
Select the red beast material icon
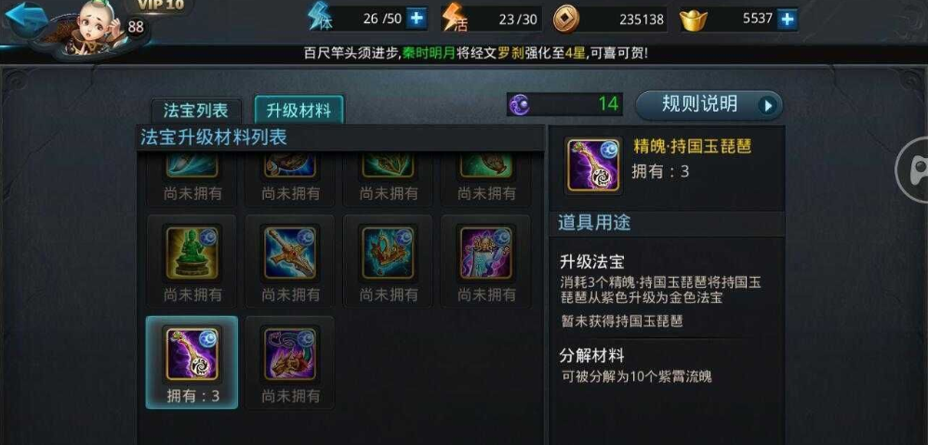290,354
